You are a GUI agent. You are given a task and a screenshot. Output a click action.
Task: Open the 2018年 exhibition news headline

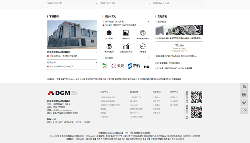(179, 38)
